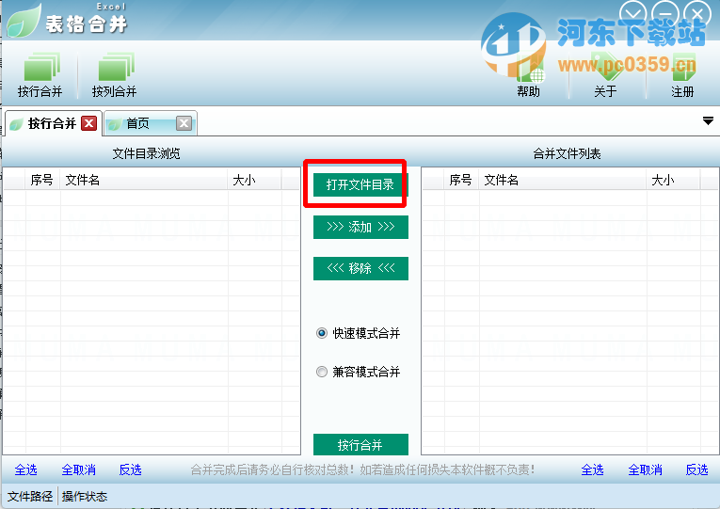Sort by 序号 in file directory list
Viewport: 720px width, 509px height.
pos(42,180)
